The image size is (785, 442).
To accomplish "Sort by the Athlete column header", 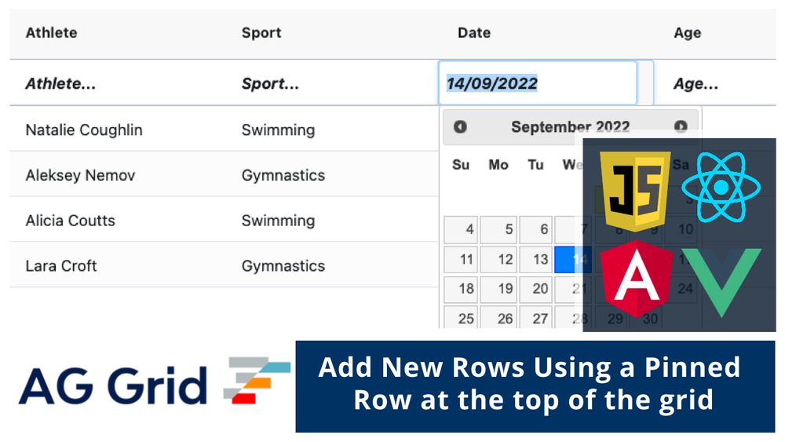I will click(52, 33).
